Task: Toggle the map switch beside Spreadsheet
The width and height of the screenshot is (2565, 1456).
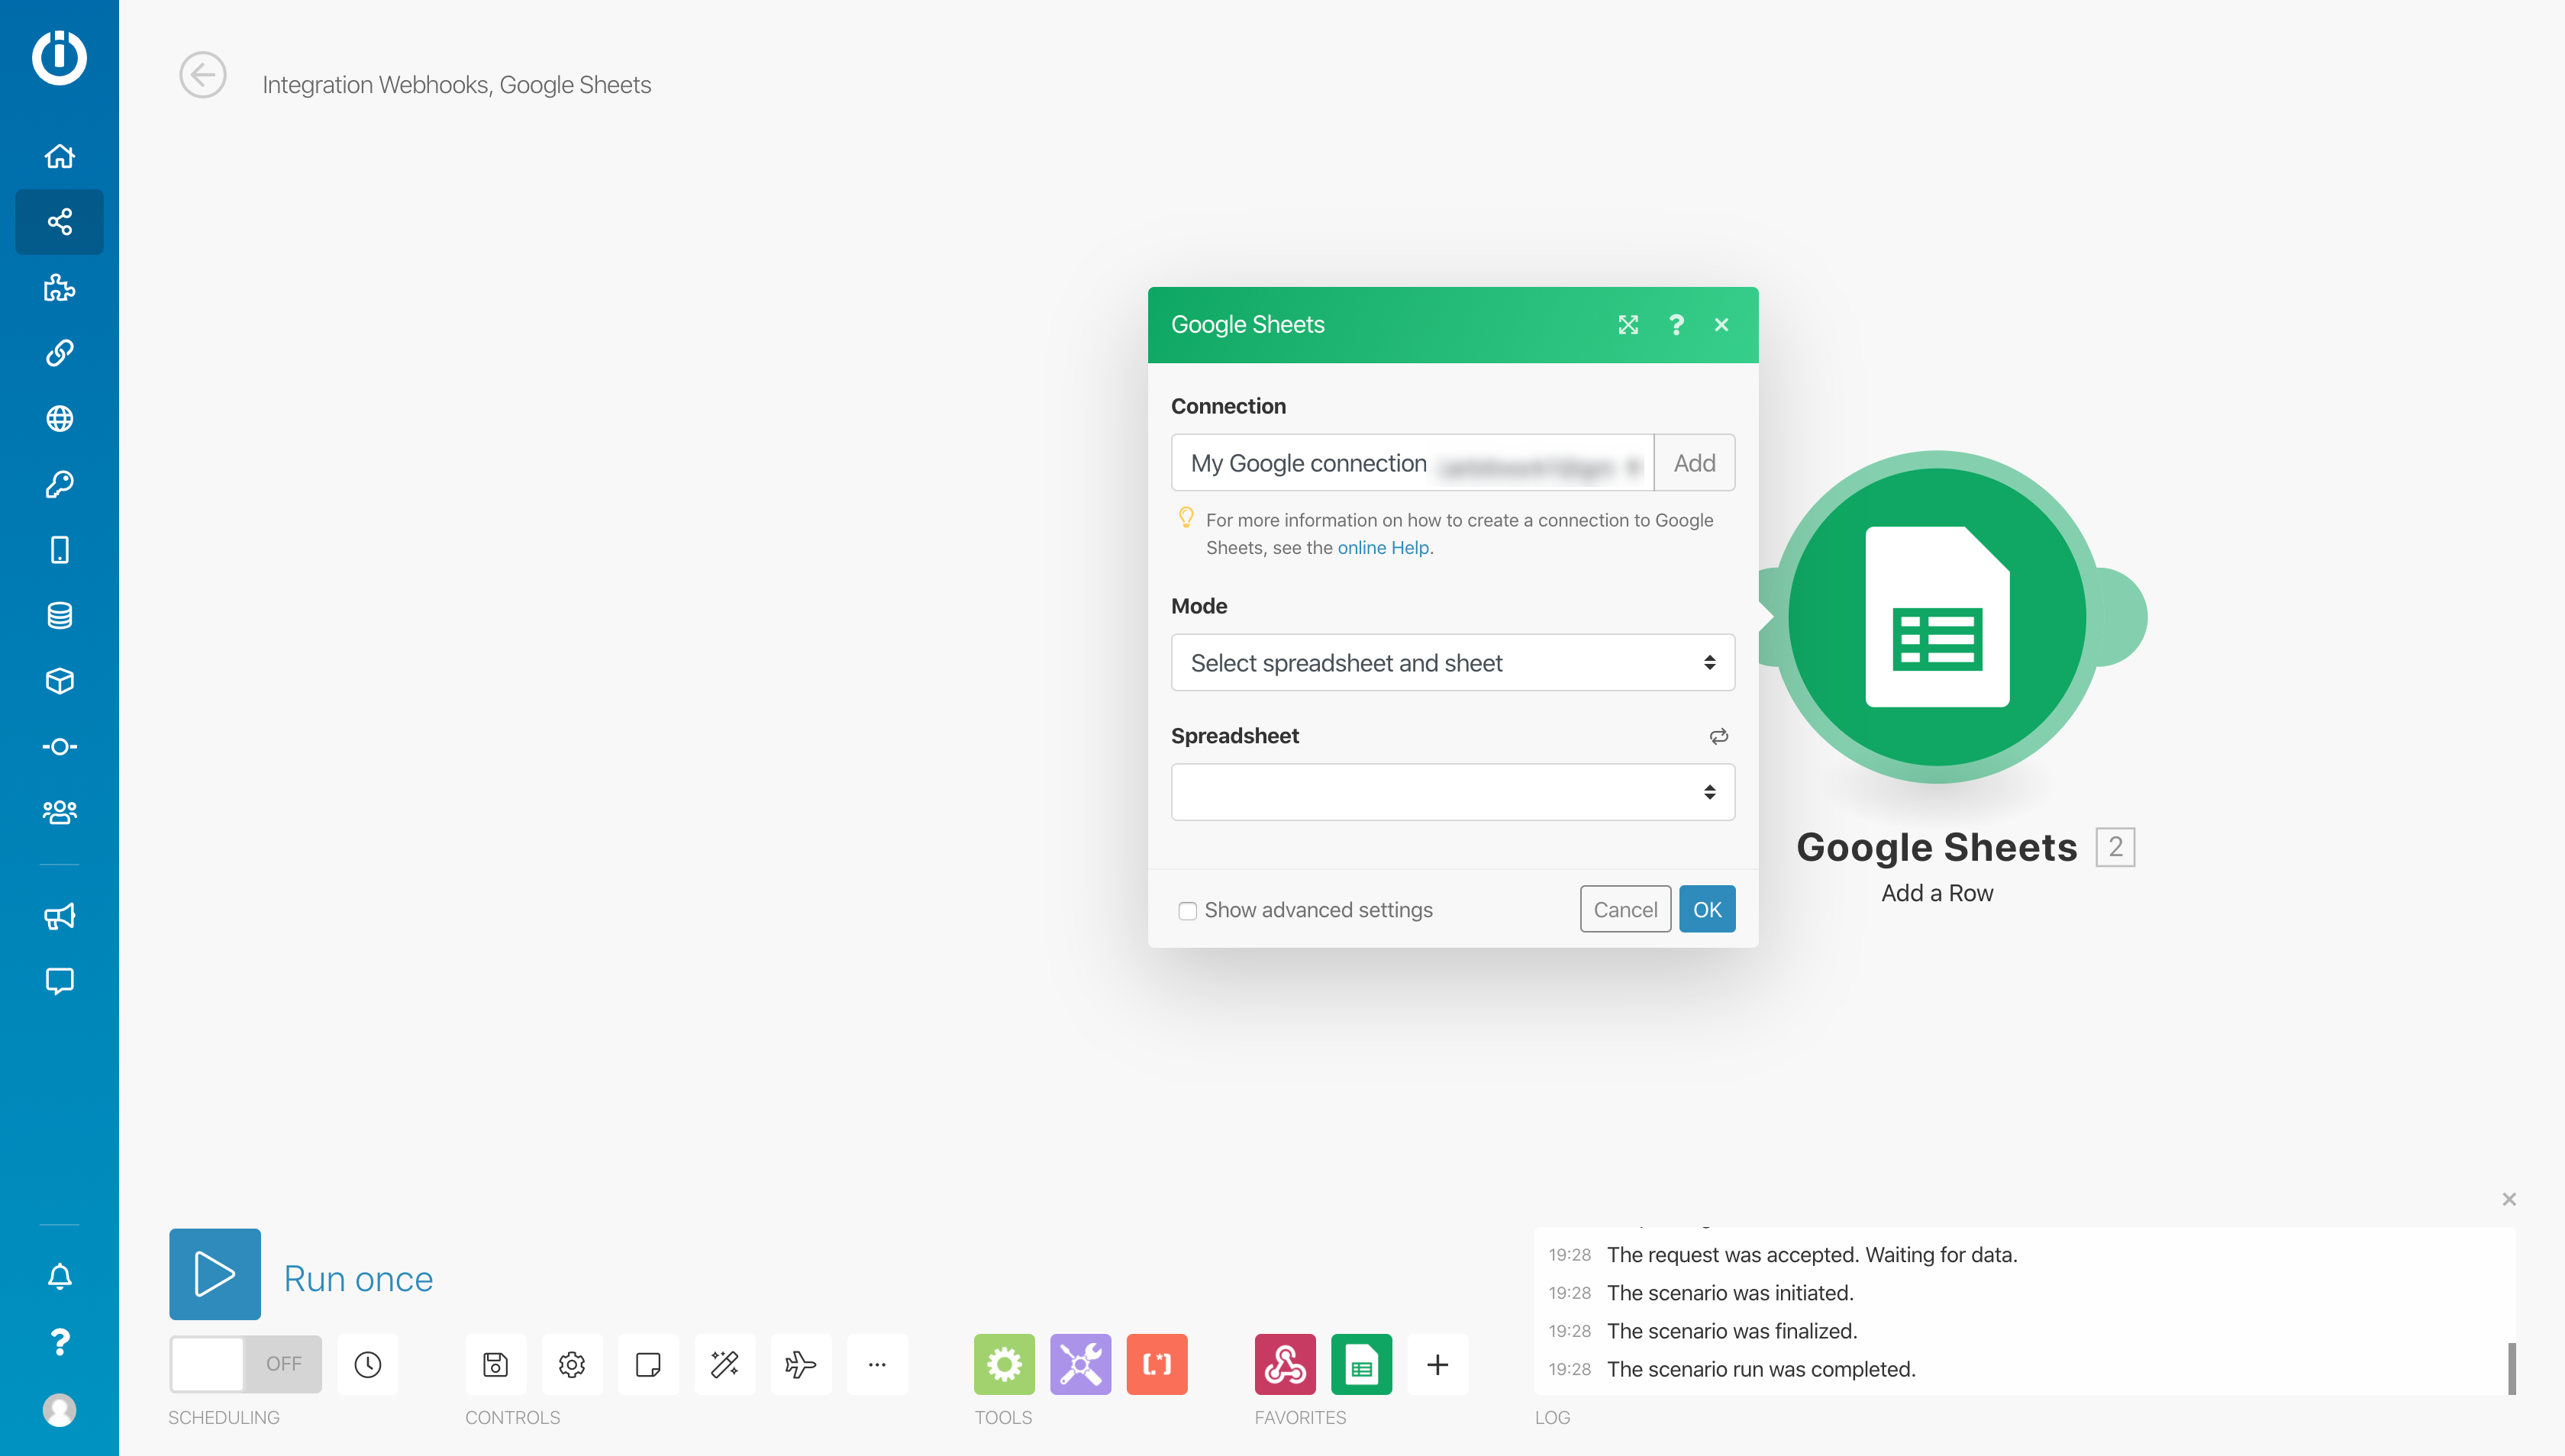Action: coord(1718,736)
